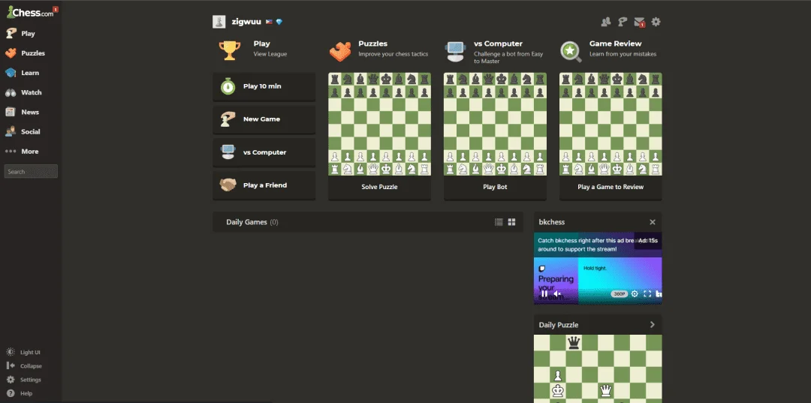This screenshot has width=811, height=403.
Task: Click the white king on Daily Puzzle board
Action: click(x=557, y=390)
